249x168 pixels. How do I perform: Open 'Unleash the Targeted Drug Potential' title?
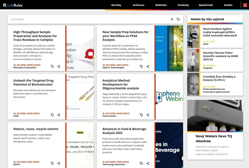coord(33,83)
